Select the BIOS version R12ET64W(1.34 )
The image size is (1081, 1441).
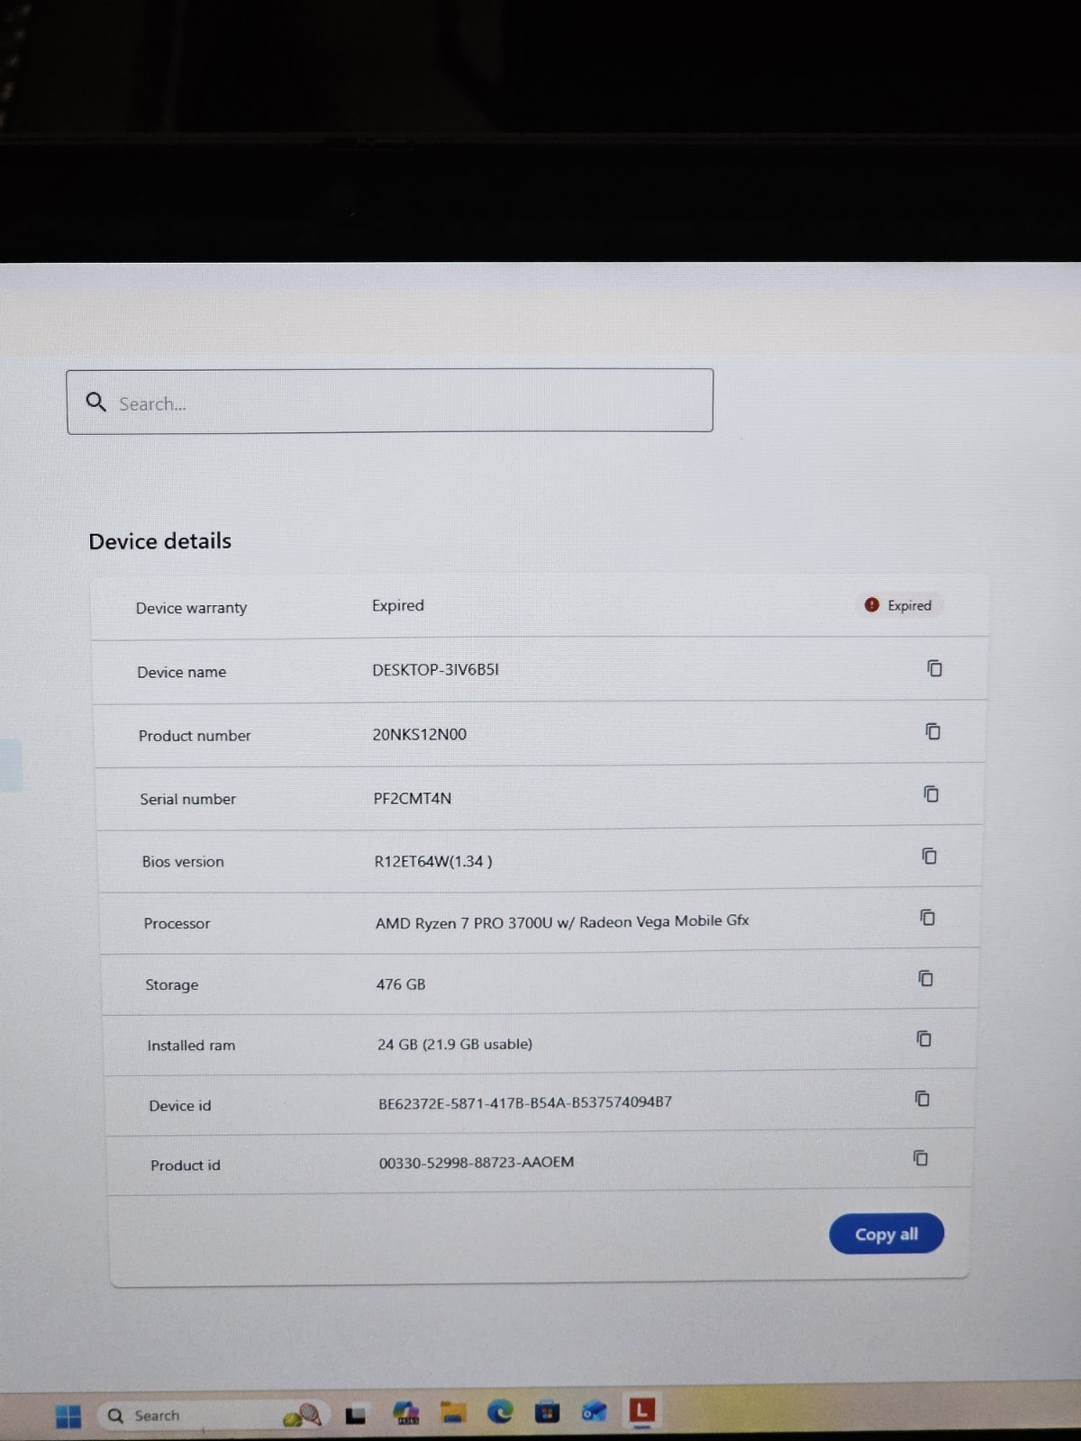(x=433, y=861)
